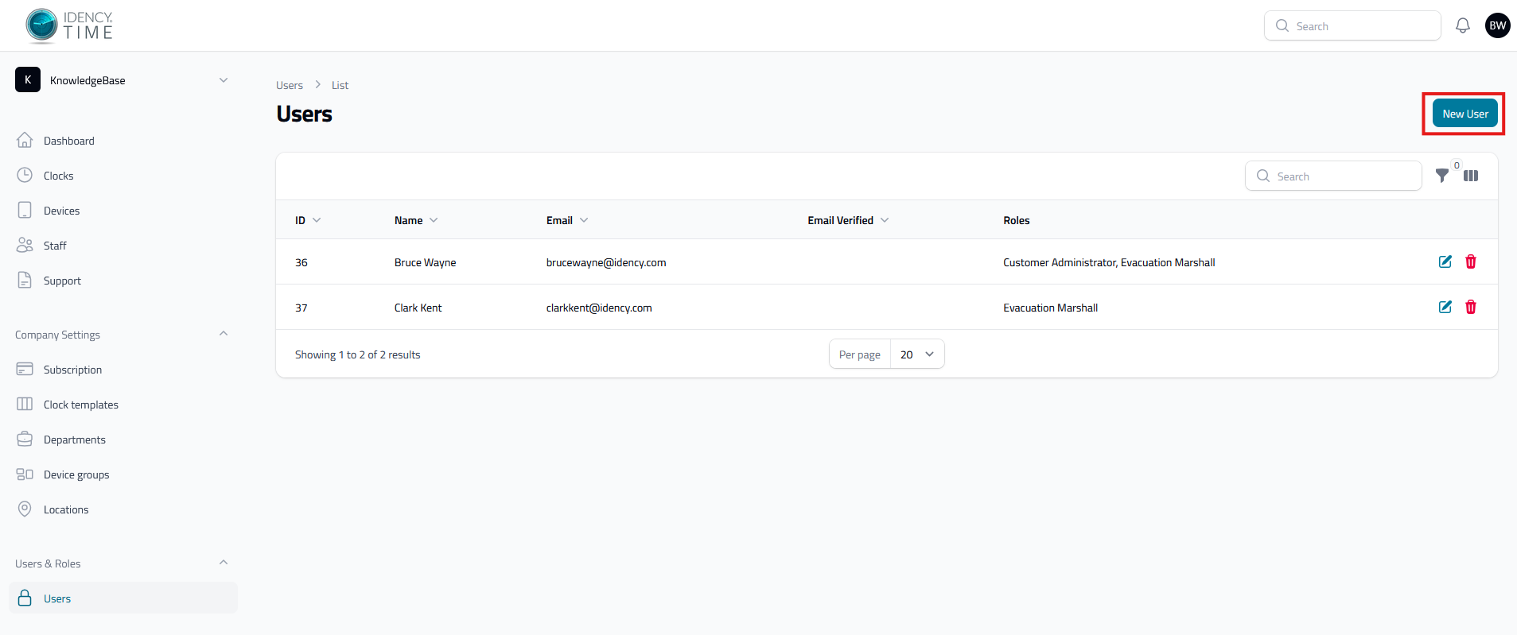1517x635 pixels.
Task: Focus the users table Search field
Action: (x=1333, y=176)
